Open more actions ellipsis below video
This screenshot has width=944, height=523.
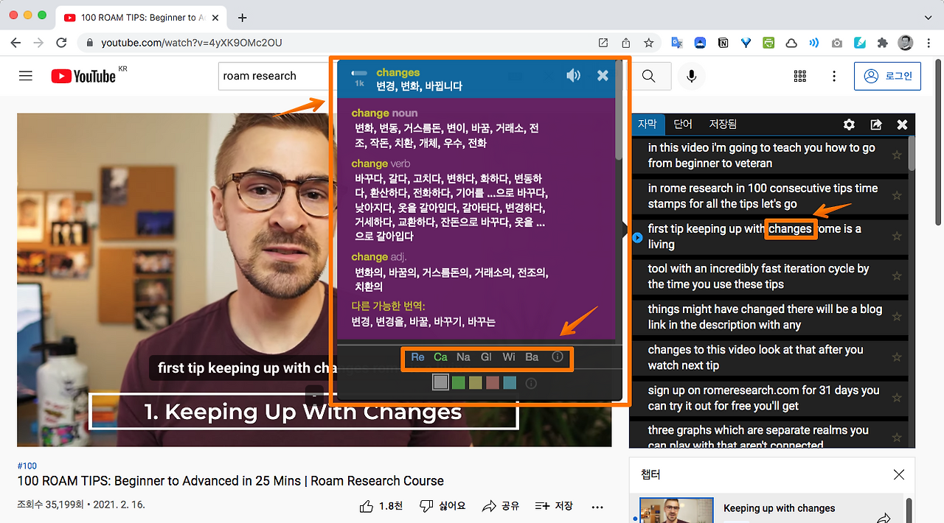597,507
